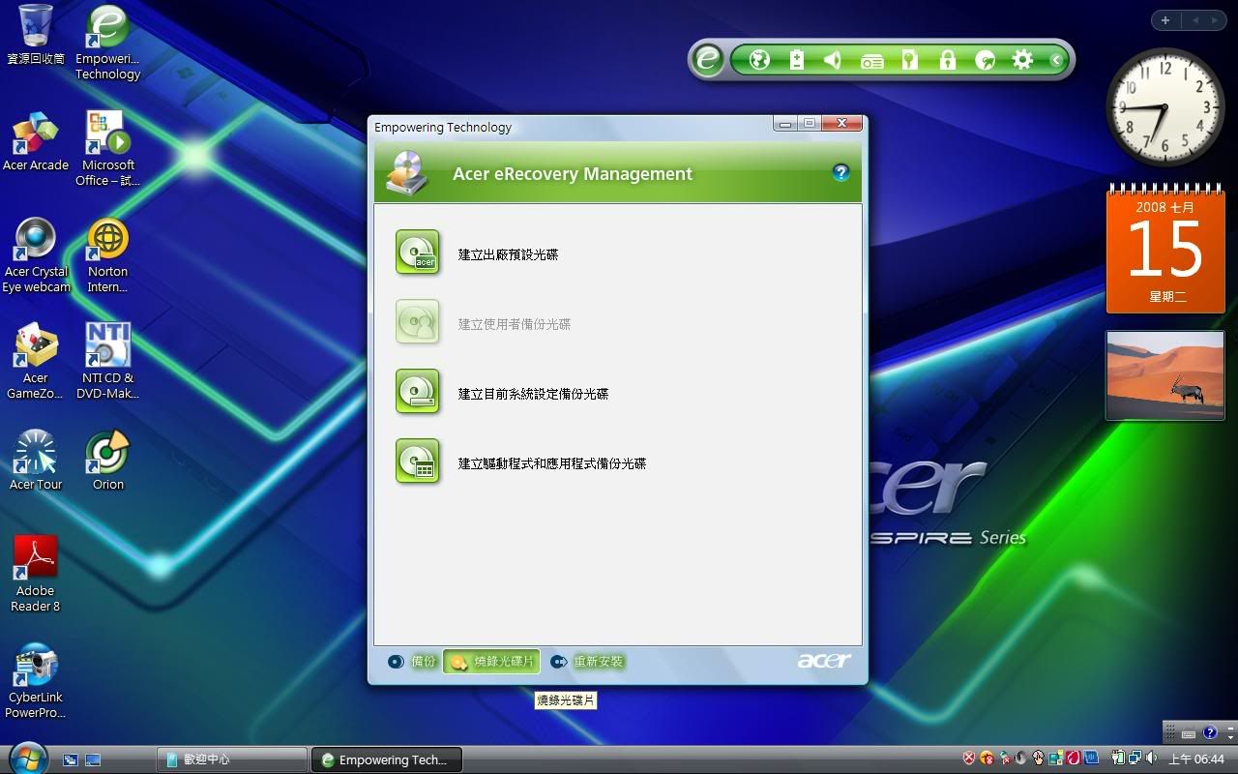Open the gear settings icon in Empowering toolbar
This screenshot has width=1238, height=774.
(1022, 60)
